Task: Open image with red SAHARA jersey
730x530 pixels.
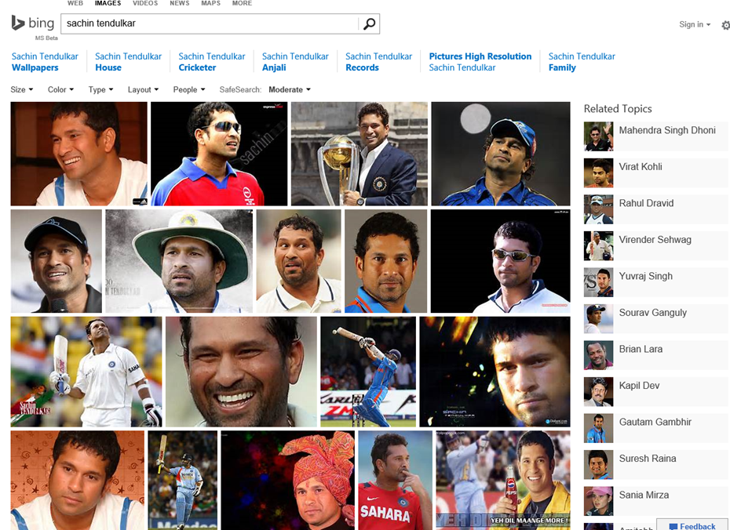Action: (396, 481)
